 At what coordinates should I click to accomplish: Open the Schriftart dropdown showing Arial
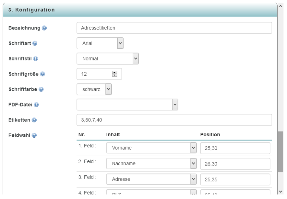(100, 43)
